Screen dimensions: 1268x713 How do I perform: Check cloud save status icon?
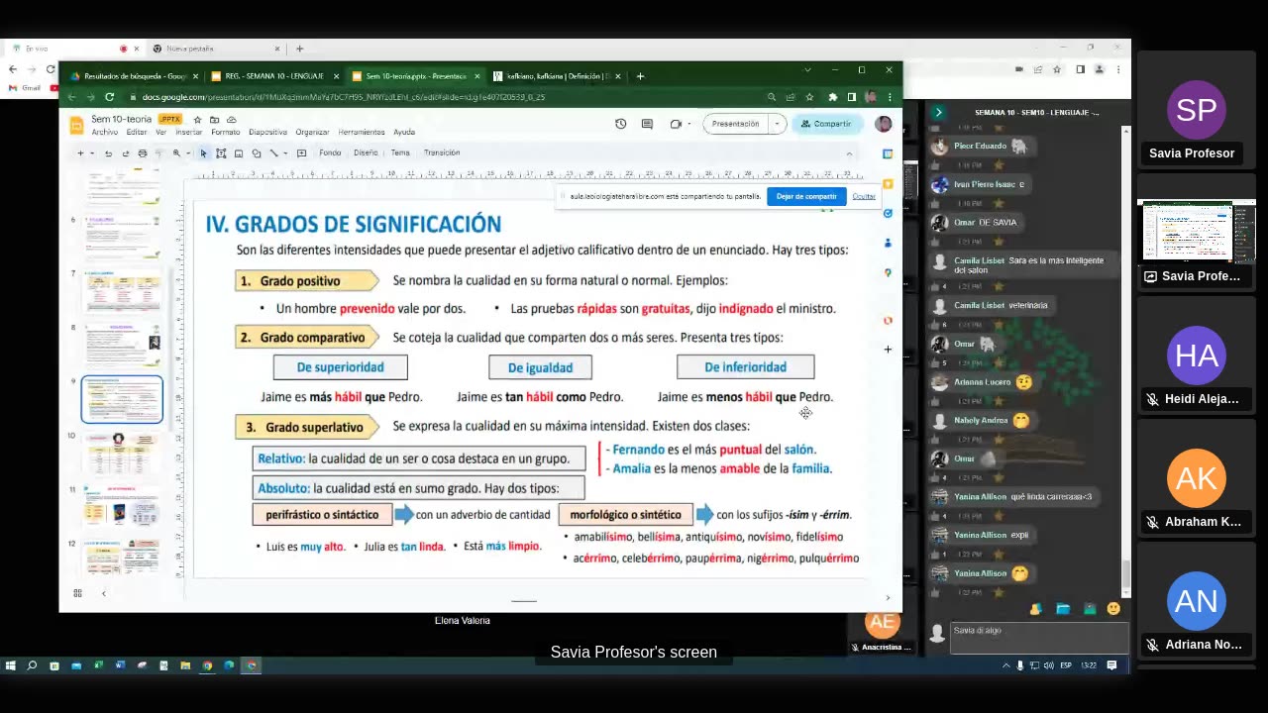click(x=230, y=119)
